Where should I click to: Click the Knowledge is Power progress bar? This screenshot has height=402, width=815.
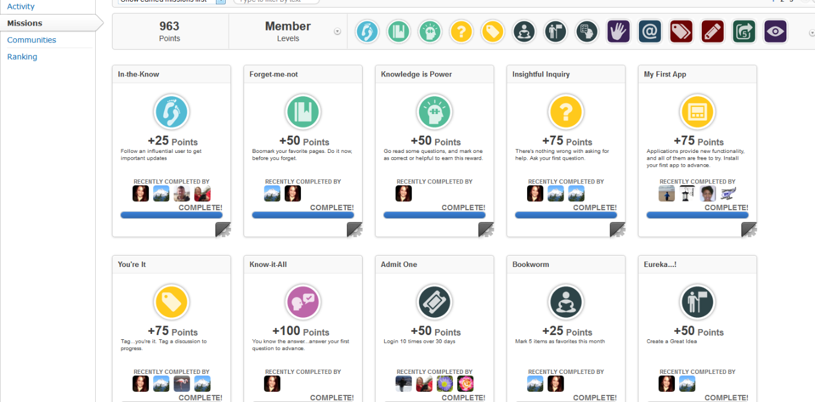click(x=434, y=215)
